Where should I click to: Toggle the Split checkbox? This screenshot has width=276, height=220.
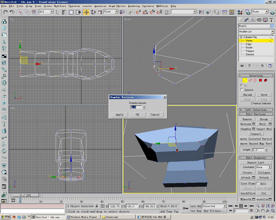pyautogui.click(x=258, y=183)
